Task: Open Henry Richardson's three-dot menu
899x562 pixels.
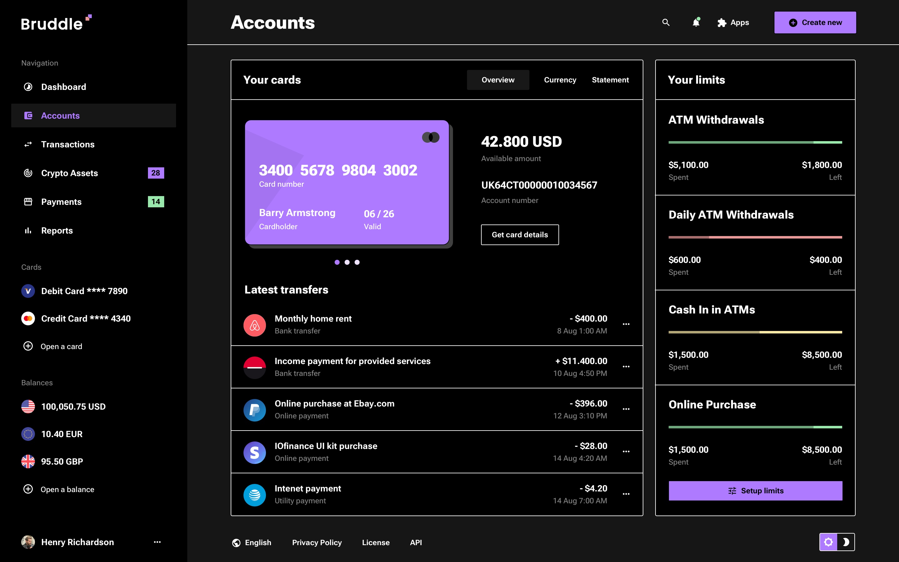Action: tap(157, 542)
